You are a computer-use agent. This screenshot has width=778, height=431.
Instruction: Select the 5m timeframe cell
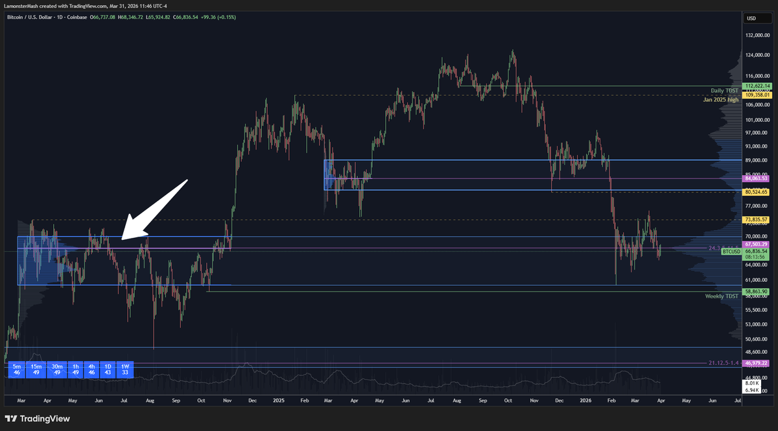(17, 369)
